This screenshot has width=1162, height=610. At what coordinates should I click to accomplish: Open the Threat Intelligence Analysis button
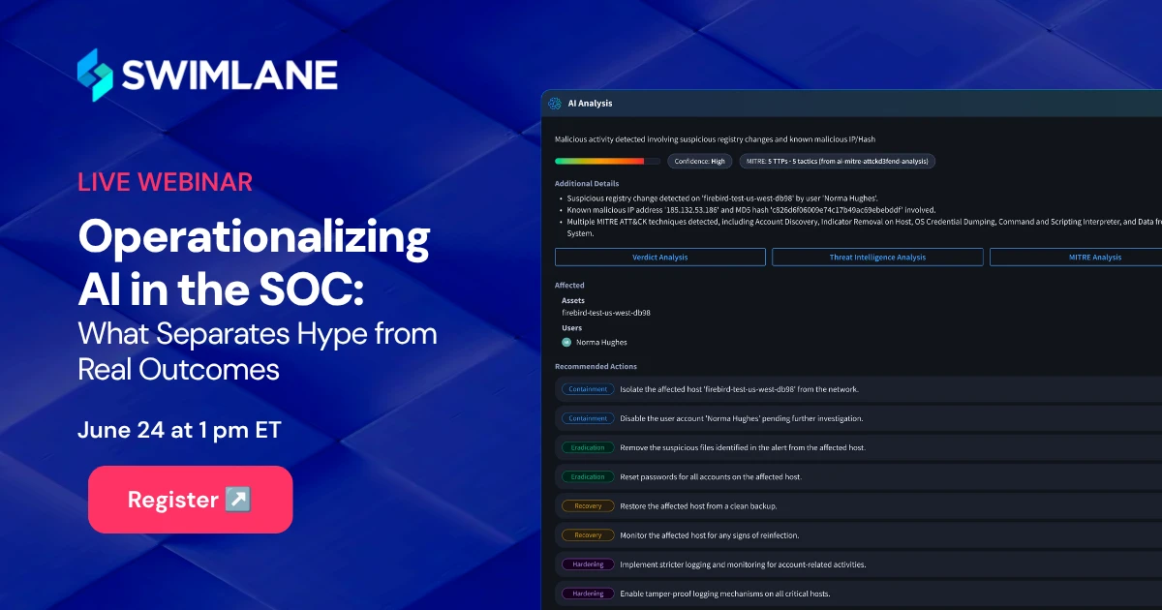(x=877, y=257)
